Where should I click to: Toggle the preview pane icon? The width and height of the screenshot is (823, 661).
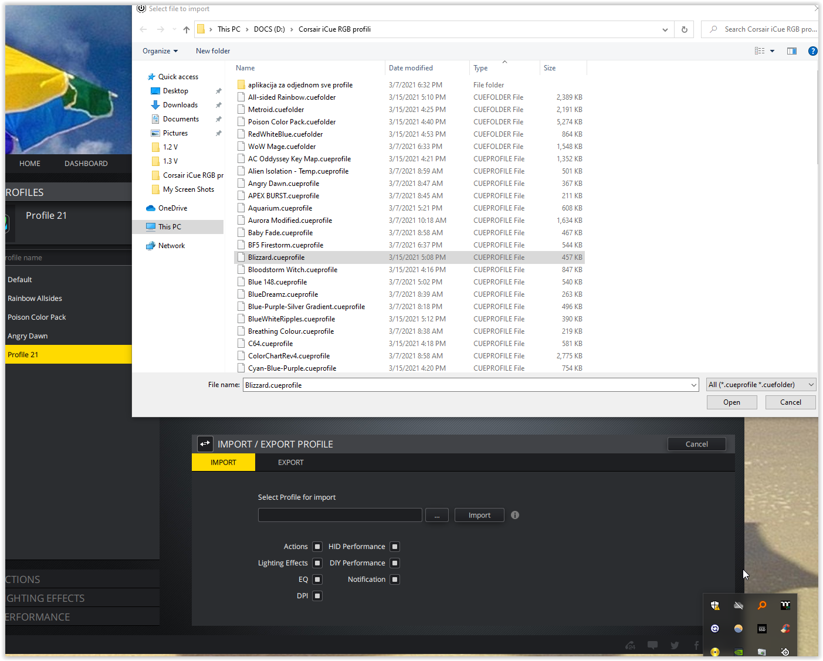[x=792, y=51]
